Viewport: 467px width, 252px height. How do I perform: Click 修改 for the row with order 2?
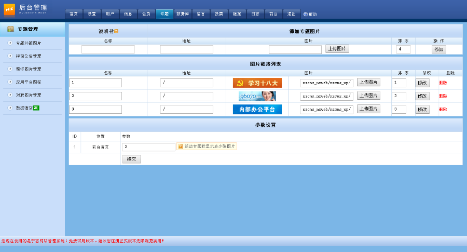(x=422, y=96)
